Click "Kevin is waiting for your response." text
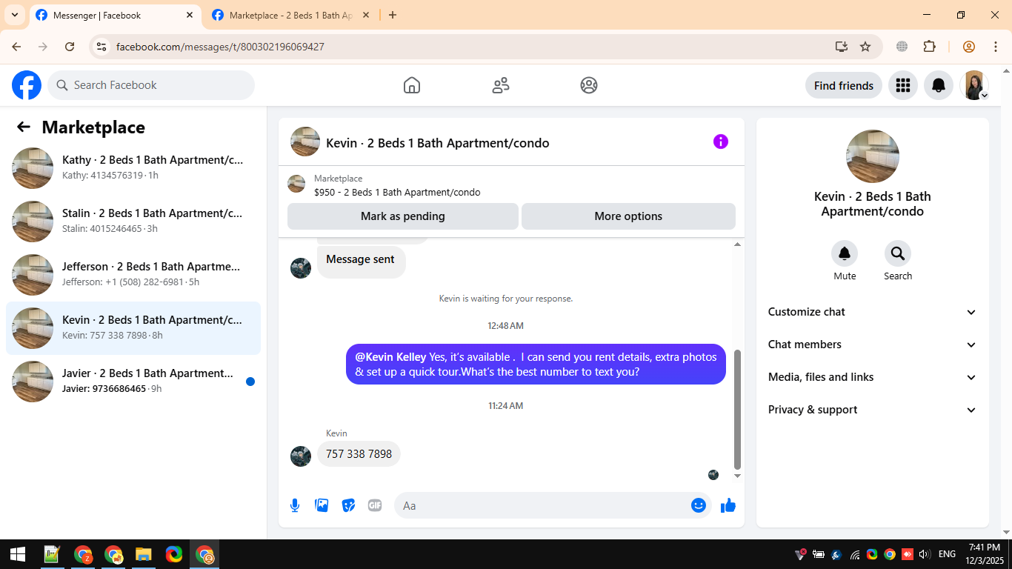The width and height of the screenshot is (1012, 569). coord(506,299)
